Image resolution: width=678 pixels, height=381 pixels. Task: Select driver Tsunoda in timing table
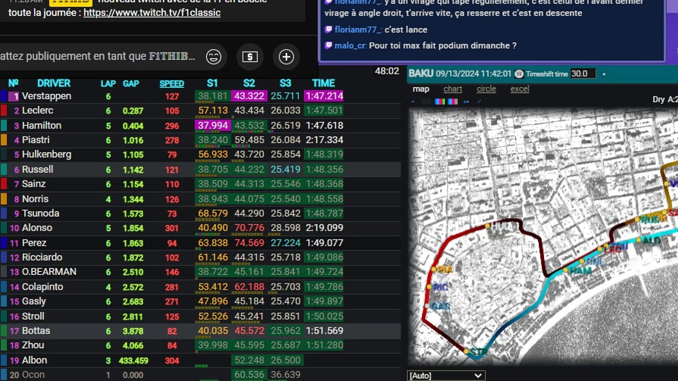coord(40,213)
